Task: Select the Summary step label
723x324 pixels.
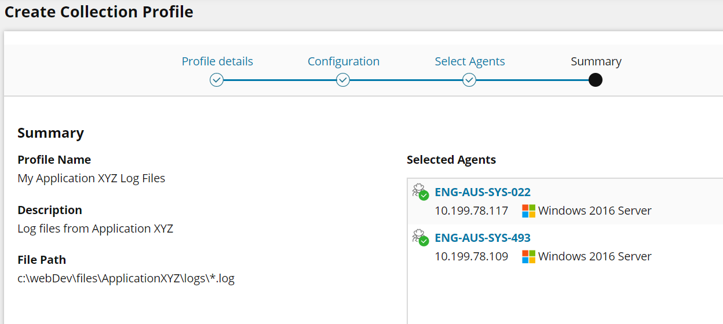Action: [x=596, y=61]
